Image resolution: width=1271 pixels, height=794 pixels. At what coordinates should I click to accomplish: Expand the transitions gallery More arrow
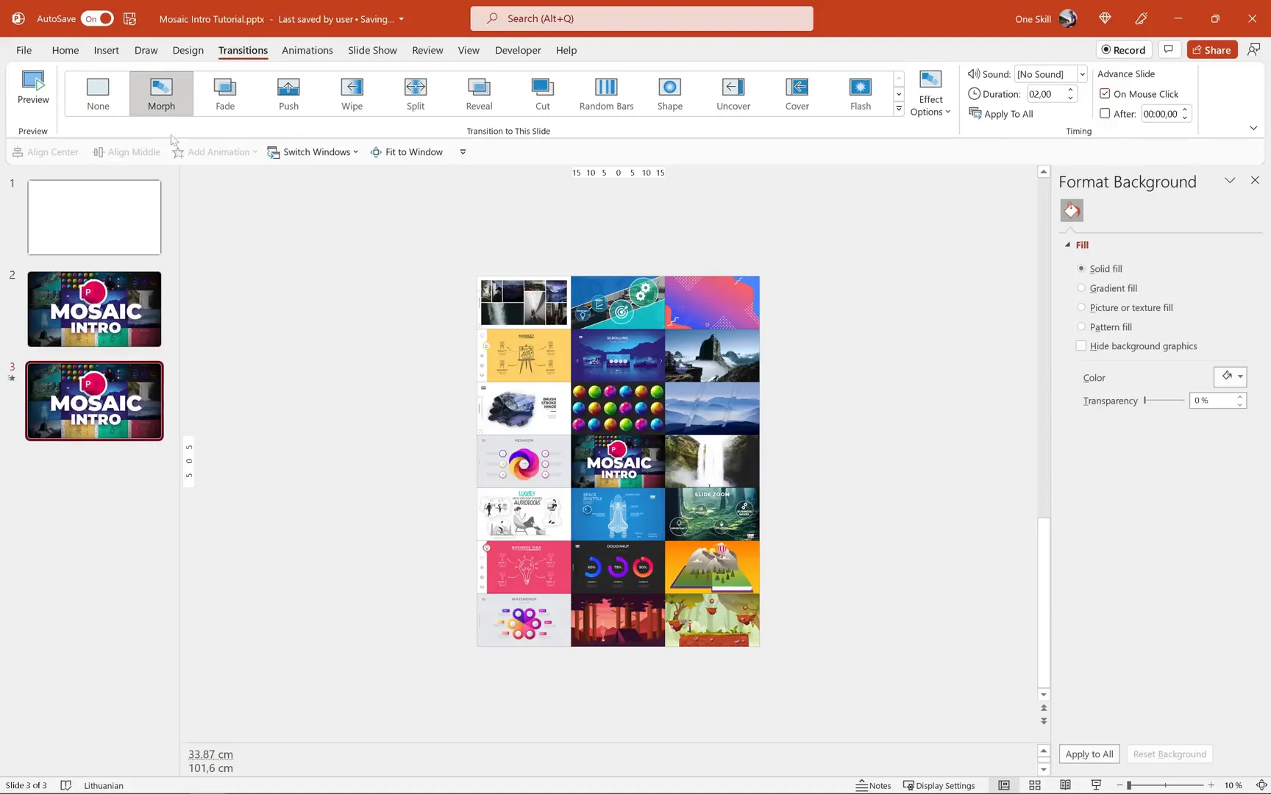tap(899, 109)
